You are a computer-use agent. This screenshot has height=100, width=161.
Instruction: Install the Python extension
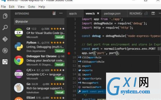click(60, 51)
